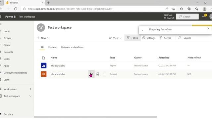Open the notifications bell with badge
The height and width of the screenshot is (119, 212).
[204, 16]
